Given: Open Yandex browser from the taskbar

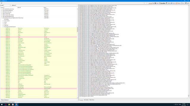Looking at the screenshot, I should [13, 105].
